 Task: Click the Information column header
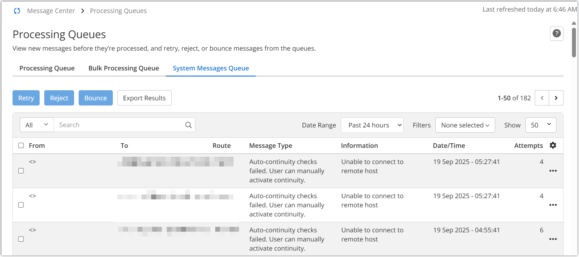(x=359, y=146)
